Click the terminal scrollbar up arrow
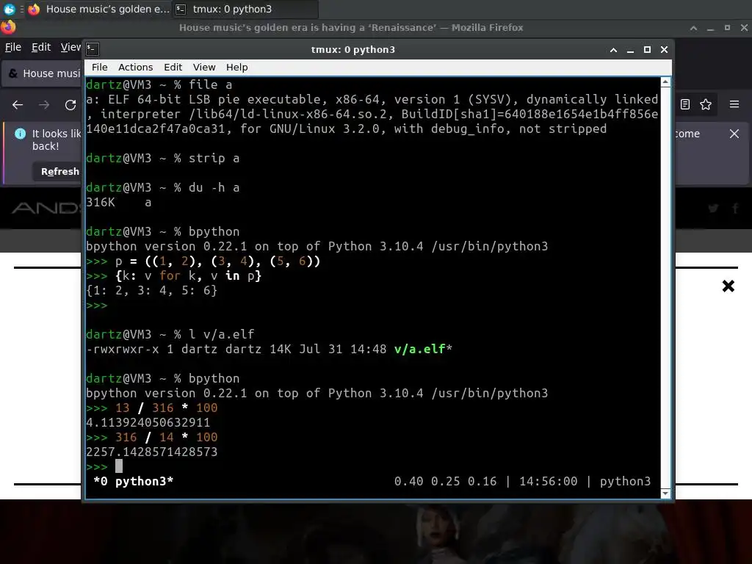This screenshot has width=752, height=564. [665, 82]
